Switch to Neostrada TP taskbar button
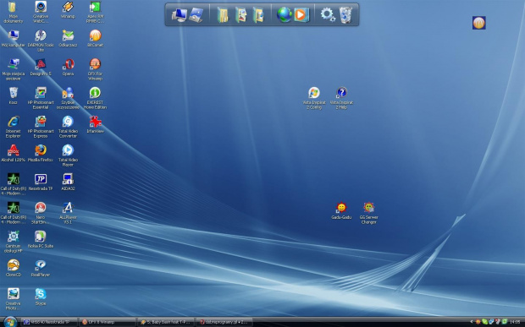 (49, 322)
